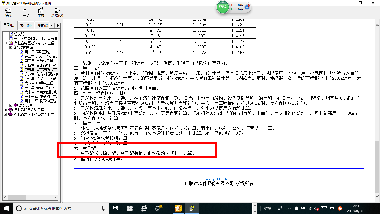Open the www.glodon.com link
Screen dimensions: 380x214
pyautogui.click(x=219, y=179)
